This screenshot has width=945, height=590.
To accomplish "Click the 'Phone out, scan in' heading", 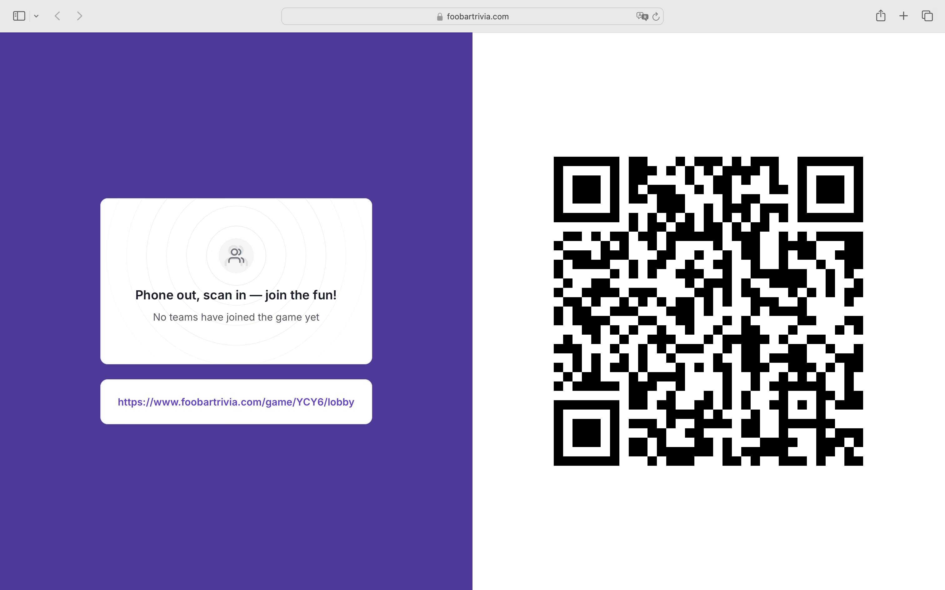I will pos(236,295).
